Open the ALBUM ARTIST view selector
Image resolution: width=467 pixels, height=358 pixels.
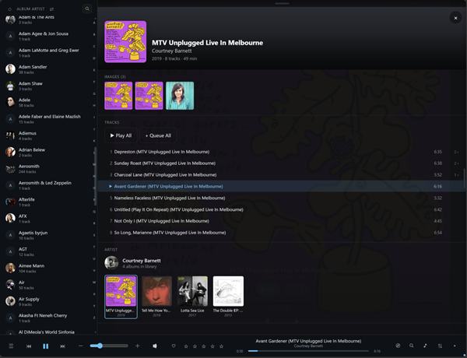pyautogui.click(x=30, y=9)
